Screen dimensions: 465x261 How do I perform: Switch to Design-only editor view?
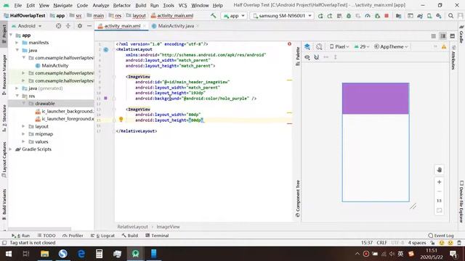click(x=452, y=36)
